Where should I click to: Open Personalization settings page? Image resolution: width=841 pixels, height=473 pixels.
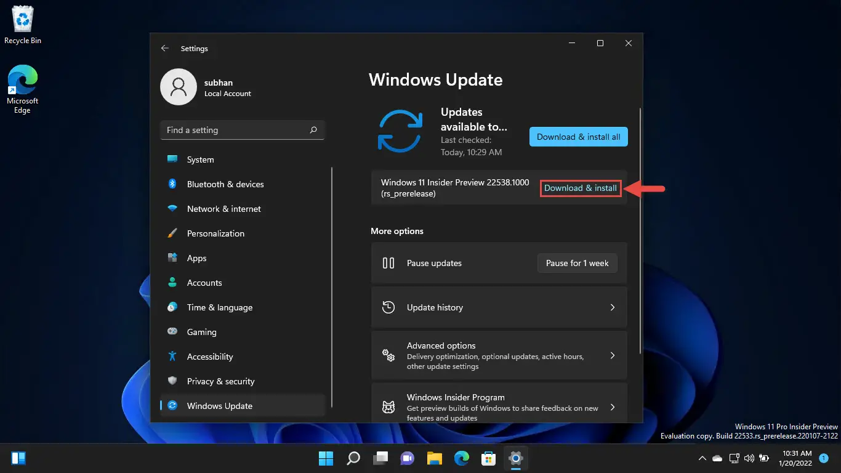coord(243,233)
